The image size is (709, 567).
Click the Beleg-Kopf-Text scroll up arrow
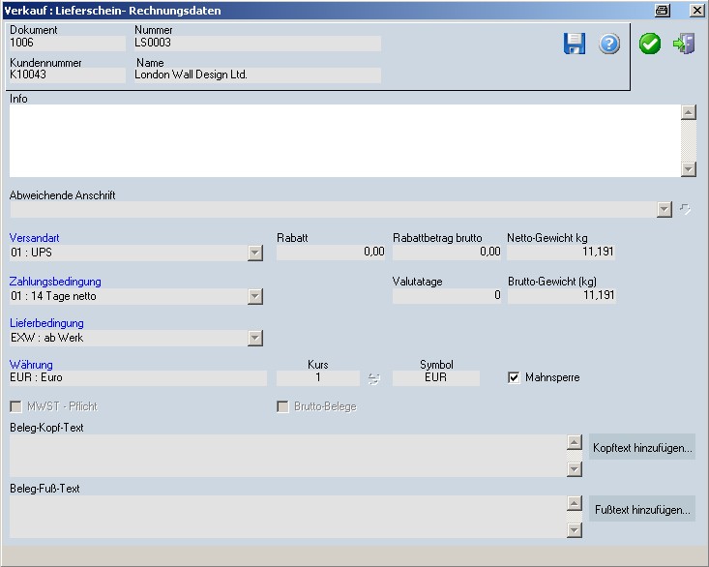pyautogui.click(x=575, y=444)
